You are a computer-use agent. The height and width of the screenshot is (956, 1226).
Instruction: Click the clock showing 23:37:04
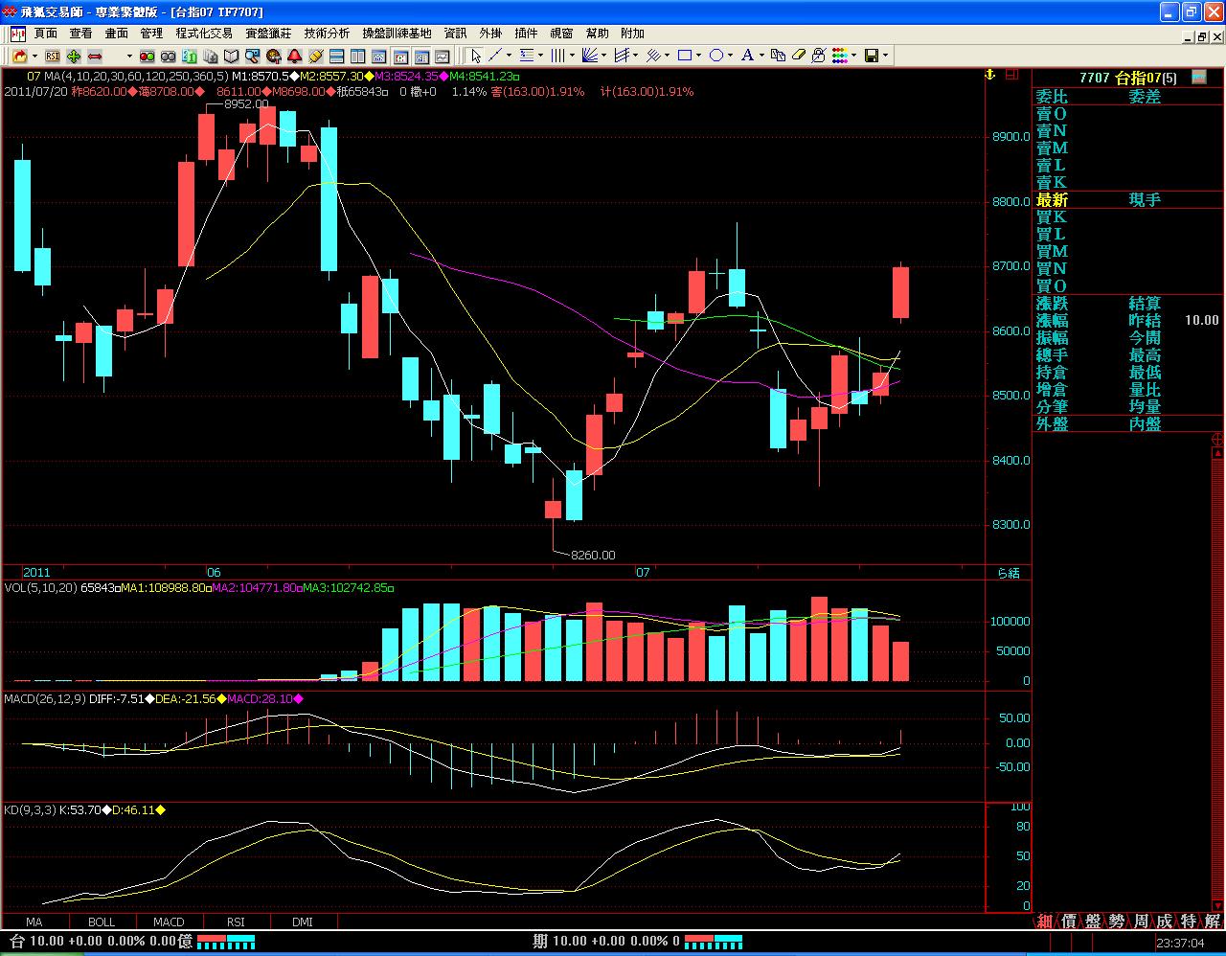coord(1180,944)
